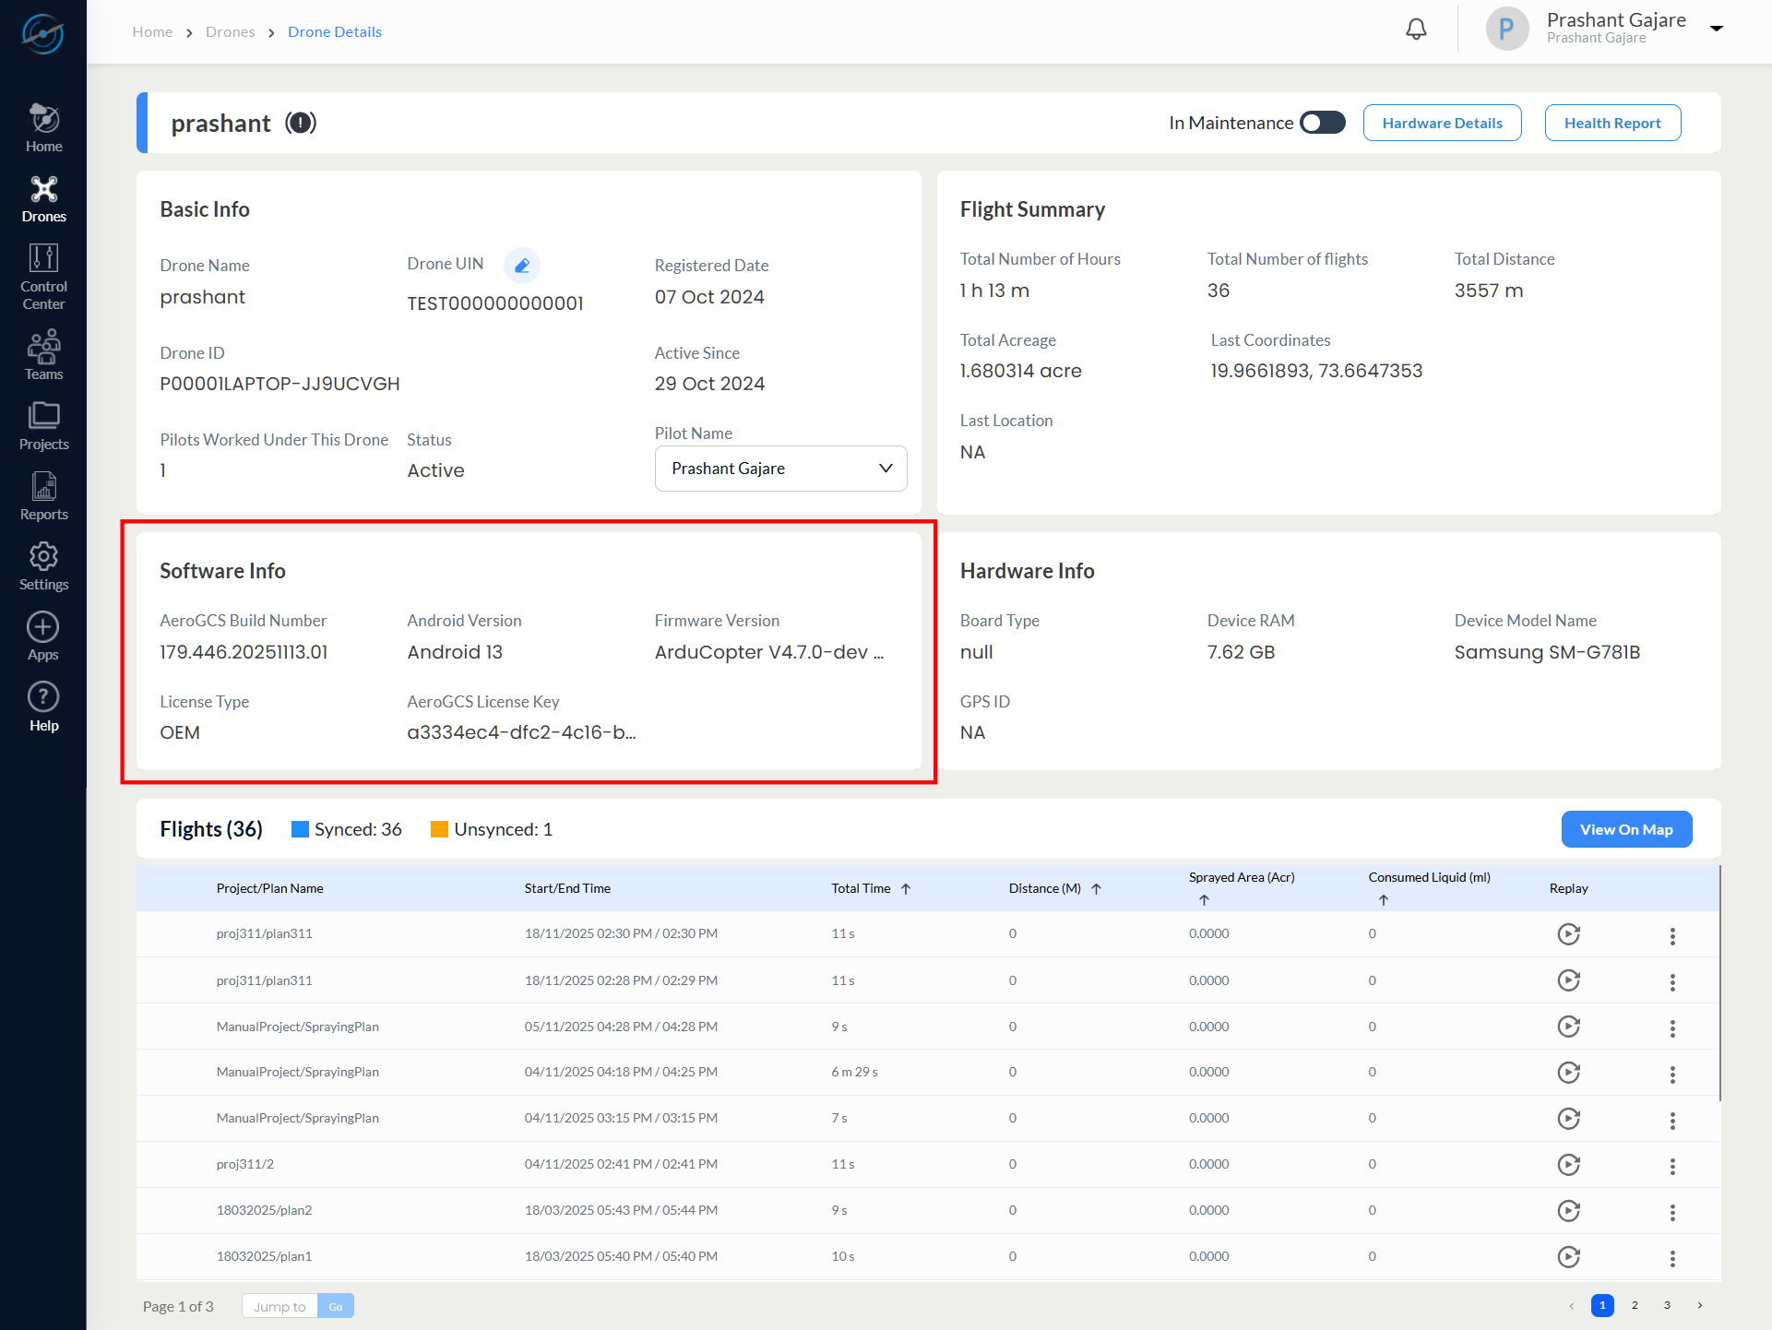Open the user account dropdown arrow
The width and height of the screenshot is (1772, 1330).
click(1716, 29)
